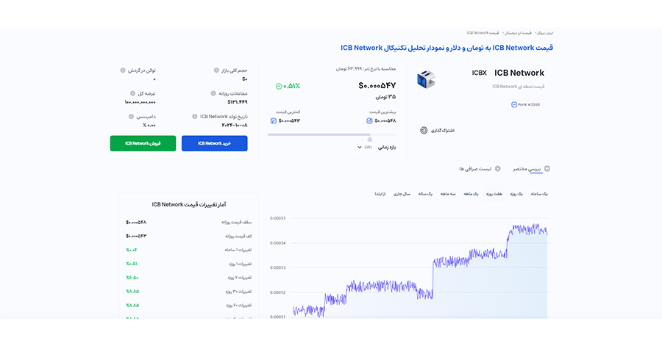Click the daily trades value $131,449

pos(238,102)
